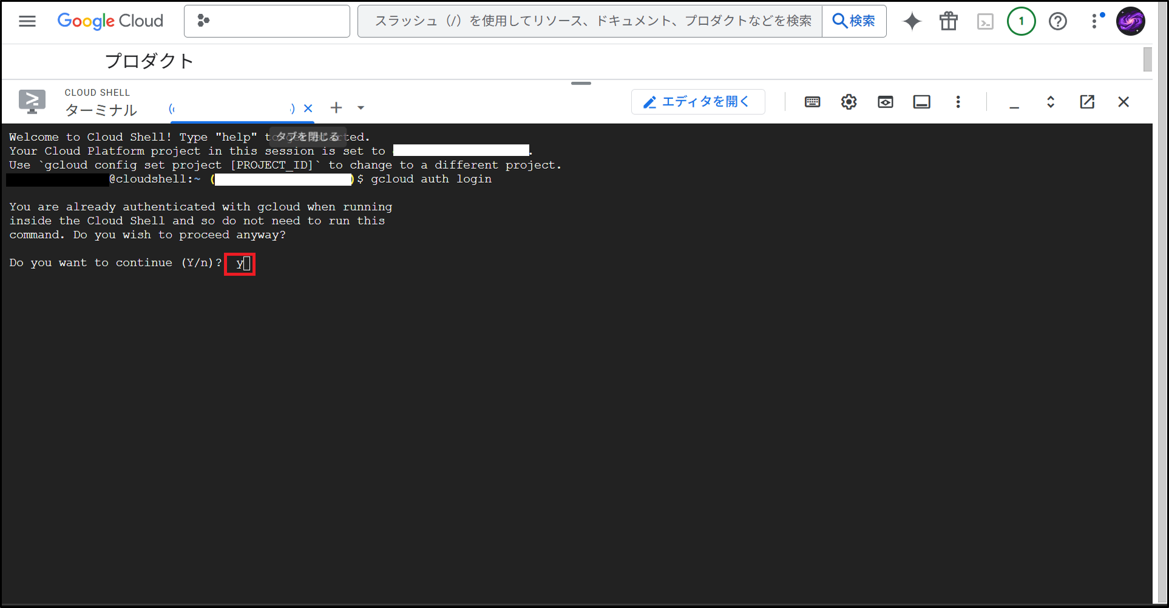Open your account avatar menu
The image size is (1169, 608).
pos(1131,21)
